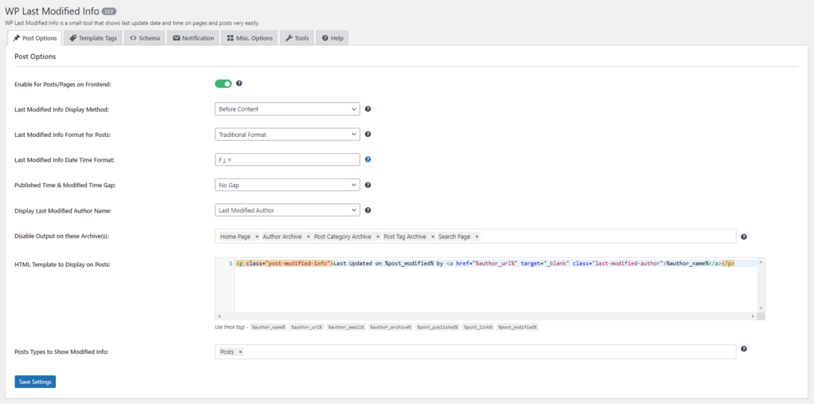Switch to the Template Tags tab
The height and width of the screenshot is (404, 814).
click(x=92, y=38)
